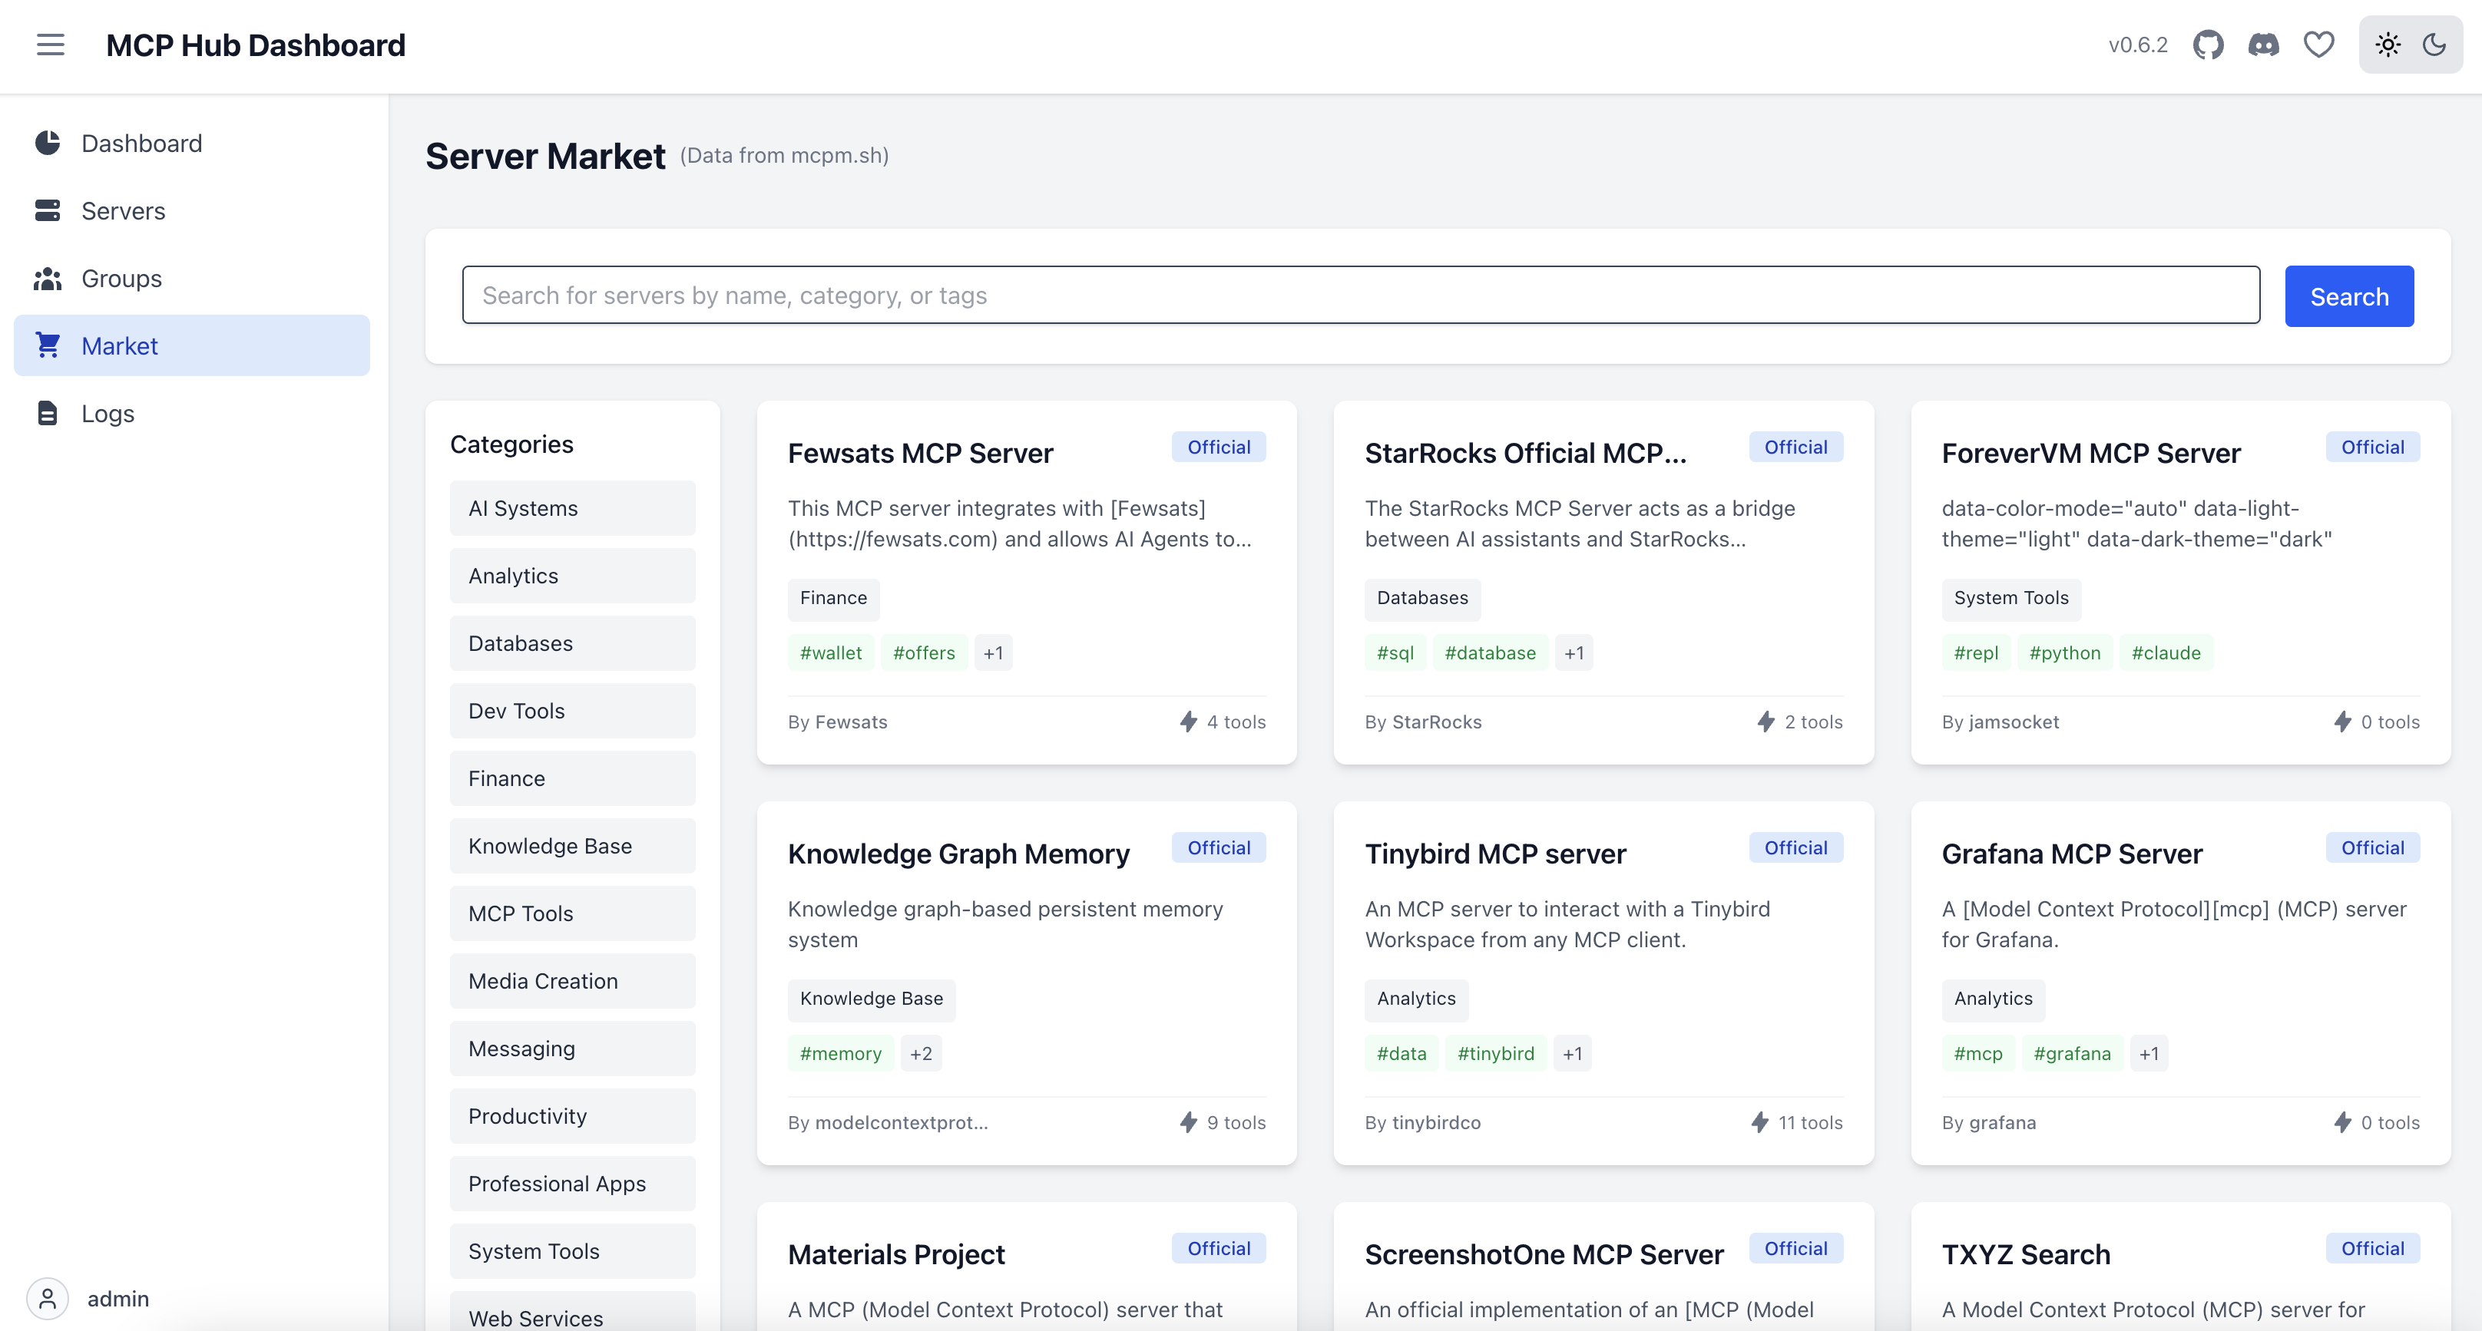Open Logs page in sidebar
The height and width of the screenshot is (1331, 2482).
coord(107,413)
